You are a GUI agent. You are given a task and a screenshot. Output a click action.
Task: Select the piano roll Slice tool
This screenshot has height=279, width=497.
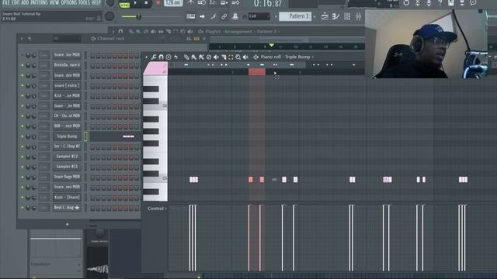tap(224, 57)
